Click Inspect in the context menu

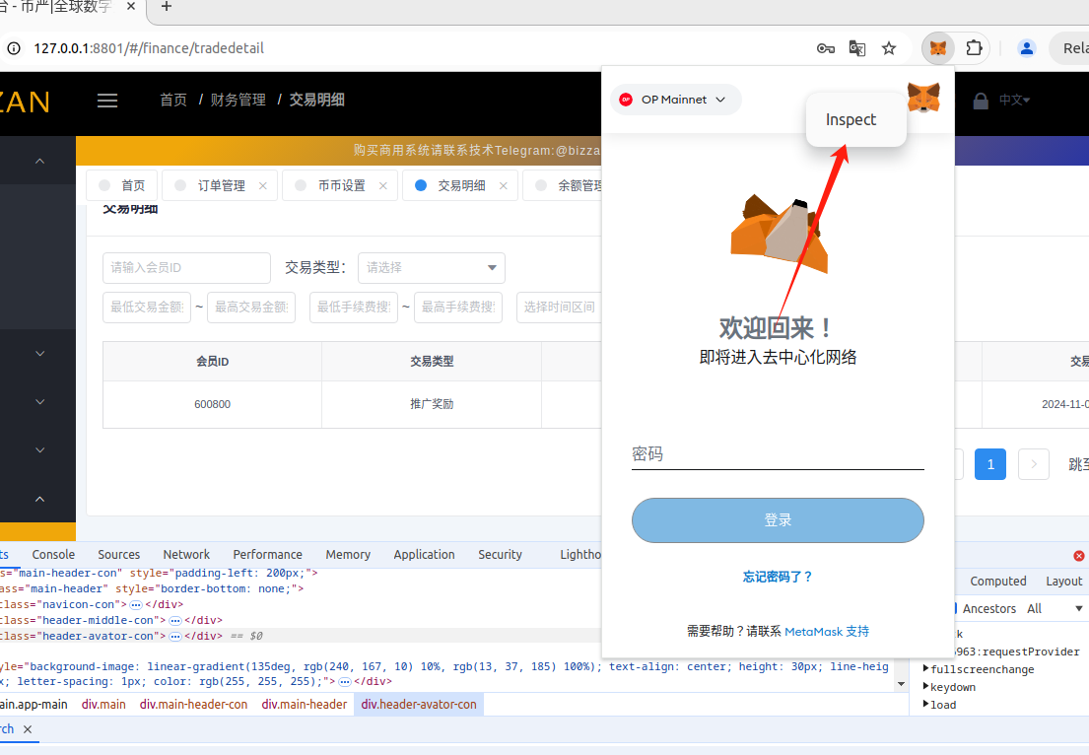click(x=855, y=119)
